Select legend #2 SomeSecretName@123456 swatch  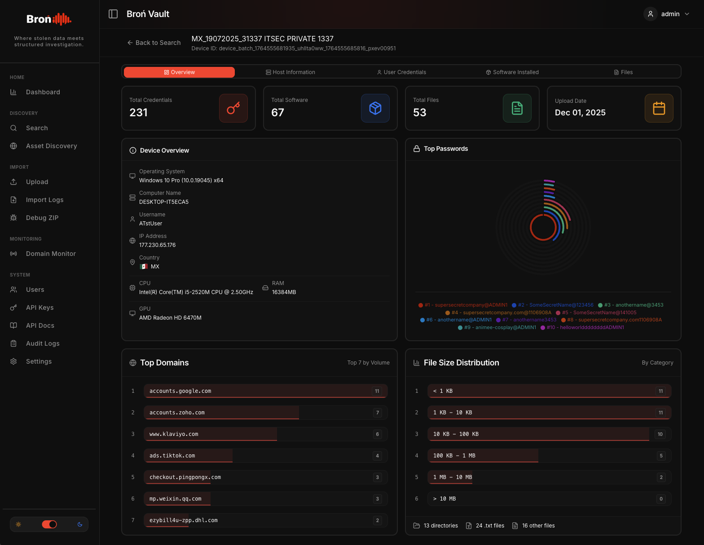pyautogui.click(x=514, y=305)
